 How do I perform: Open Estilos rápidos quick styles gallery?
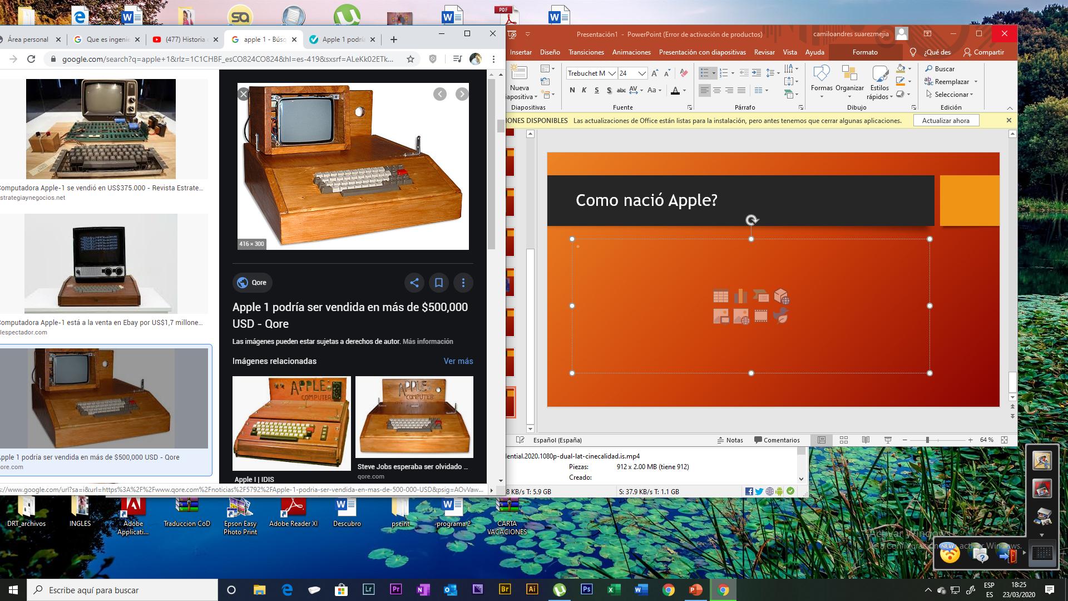(x=879, y=81)
